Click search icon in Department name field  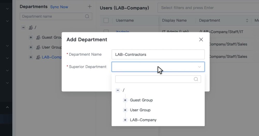(87, 16)
